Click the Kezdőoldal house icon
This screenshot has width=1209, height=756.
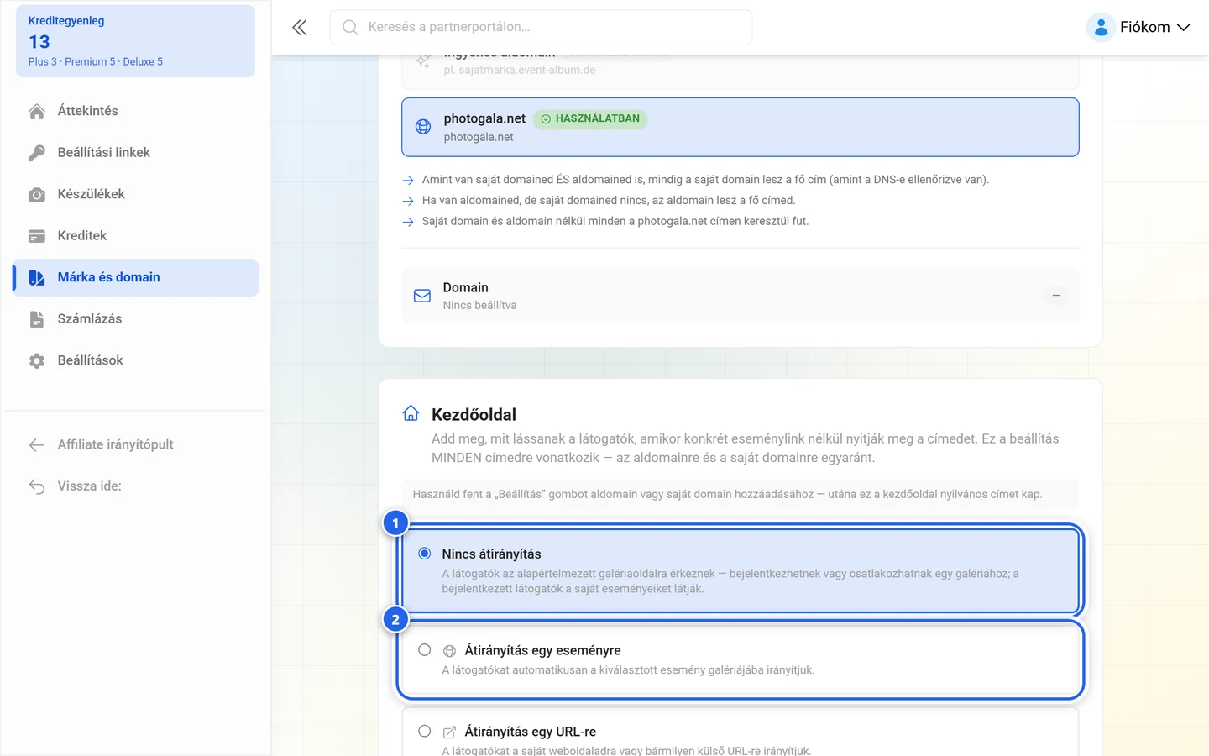click(411, 413)
